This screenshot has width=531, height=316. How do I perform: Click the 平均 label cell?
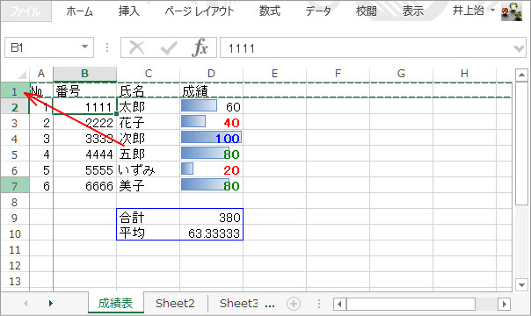149,233
